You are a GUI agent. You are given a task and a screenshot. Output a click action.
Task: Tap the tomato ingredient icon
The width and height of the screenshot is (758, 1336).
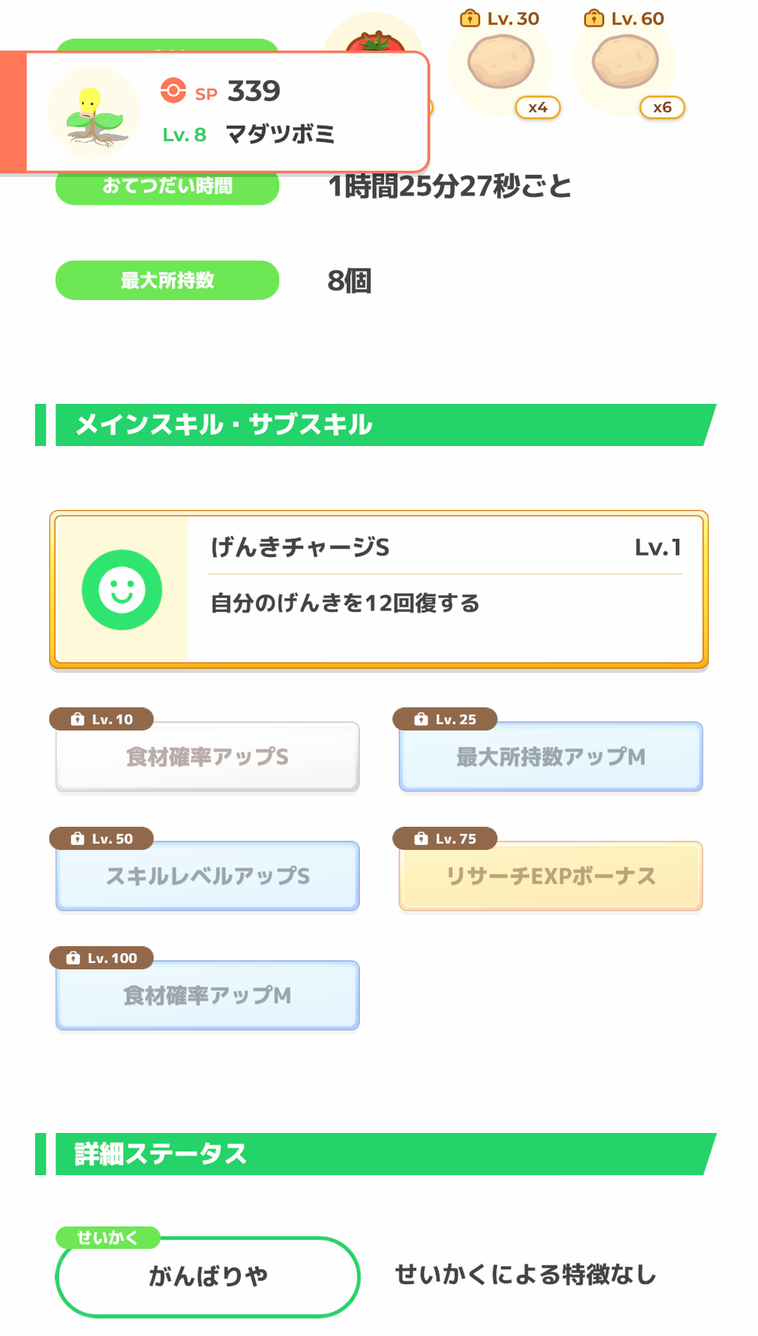375,41
